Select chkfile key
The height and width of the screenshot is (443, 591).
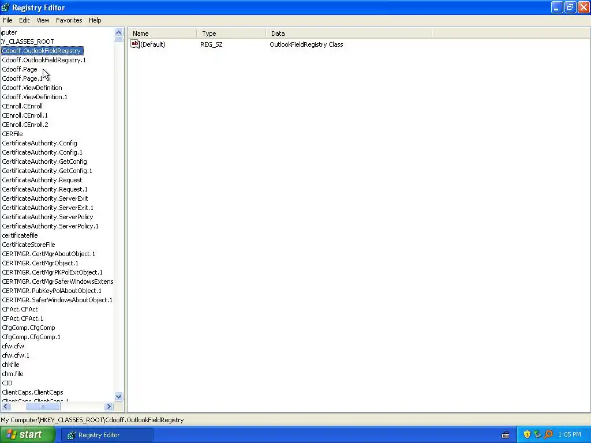click(x=10, y=365)
